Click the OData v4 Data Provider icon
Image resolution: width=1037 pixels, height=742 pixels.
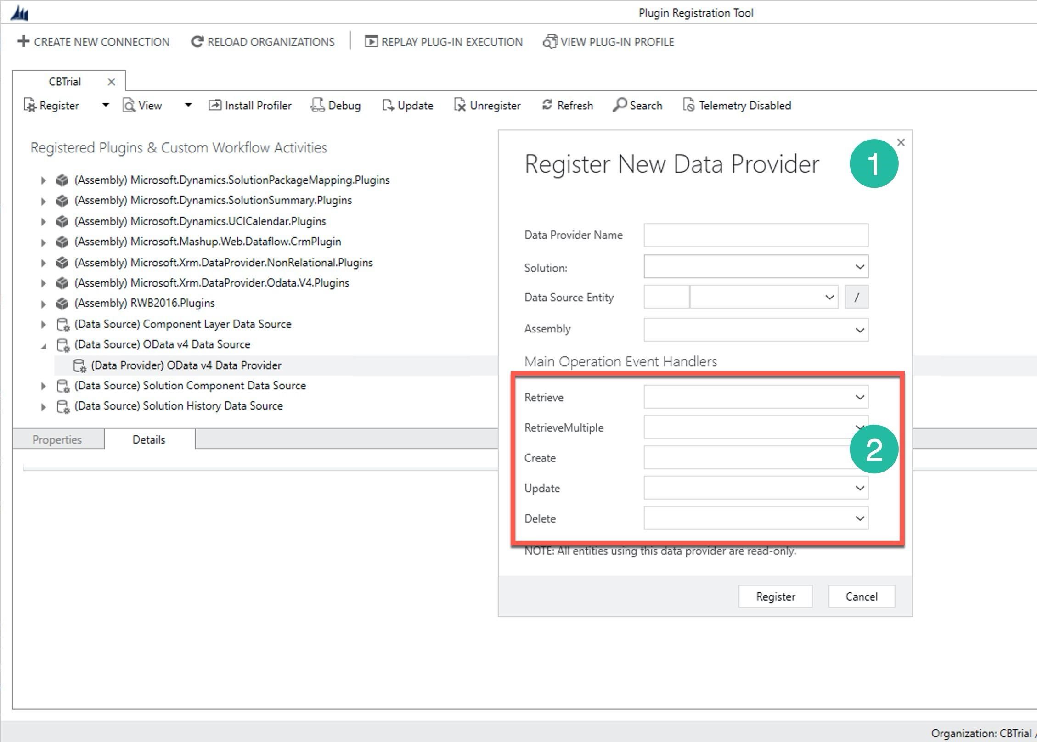pyautogui.click(x=80, y=366)
